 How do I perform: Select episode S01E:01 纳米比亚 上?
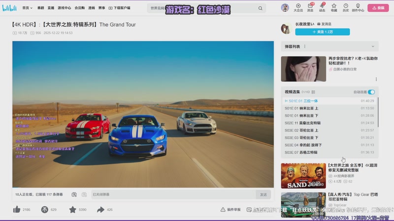pyautogui.click(x=329, y=108)
